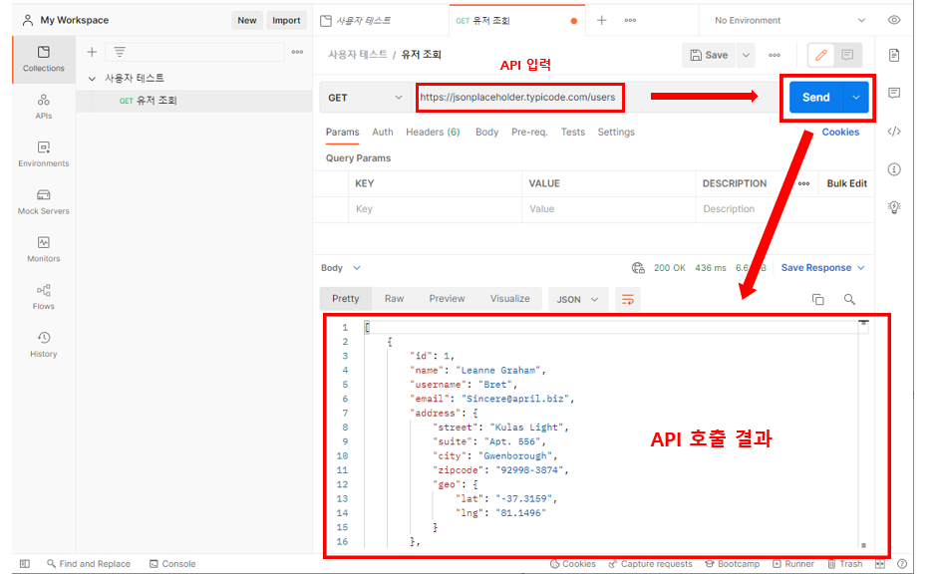Viewport: 938px width, 574px height.
Task: Open the collection Runner
Action: (x=793, y=564)
